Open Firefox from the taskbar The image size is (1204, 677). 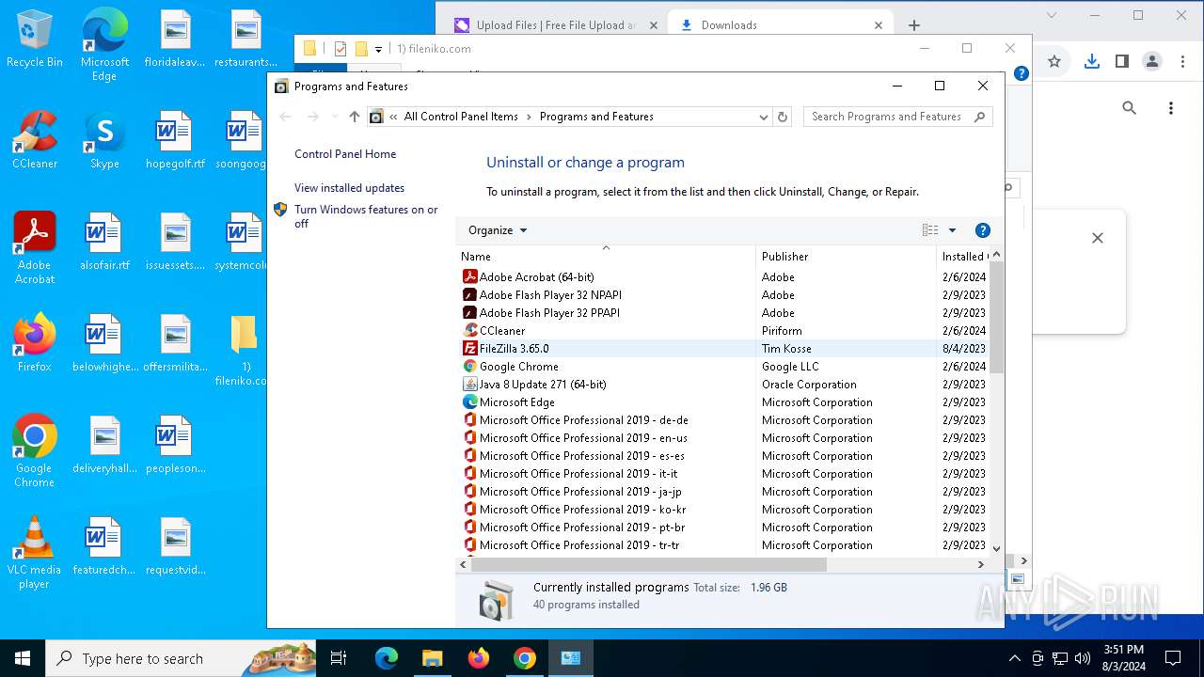[478, 658]
